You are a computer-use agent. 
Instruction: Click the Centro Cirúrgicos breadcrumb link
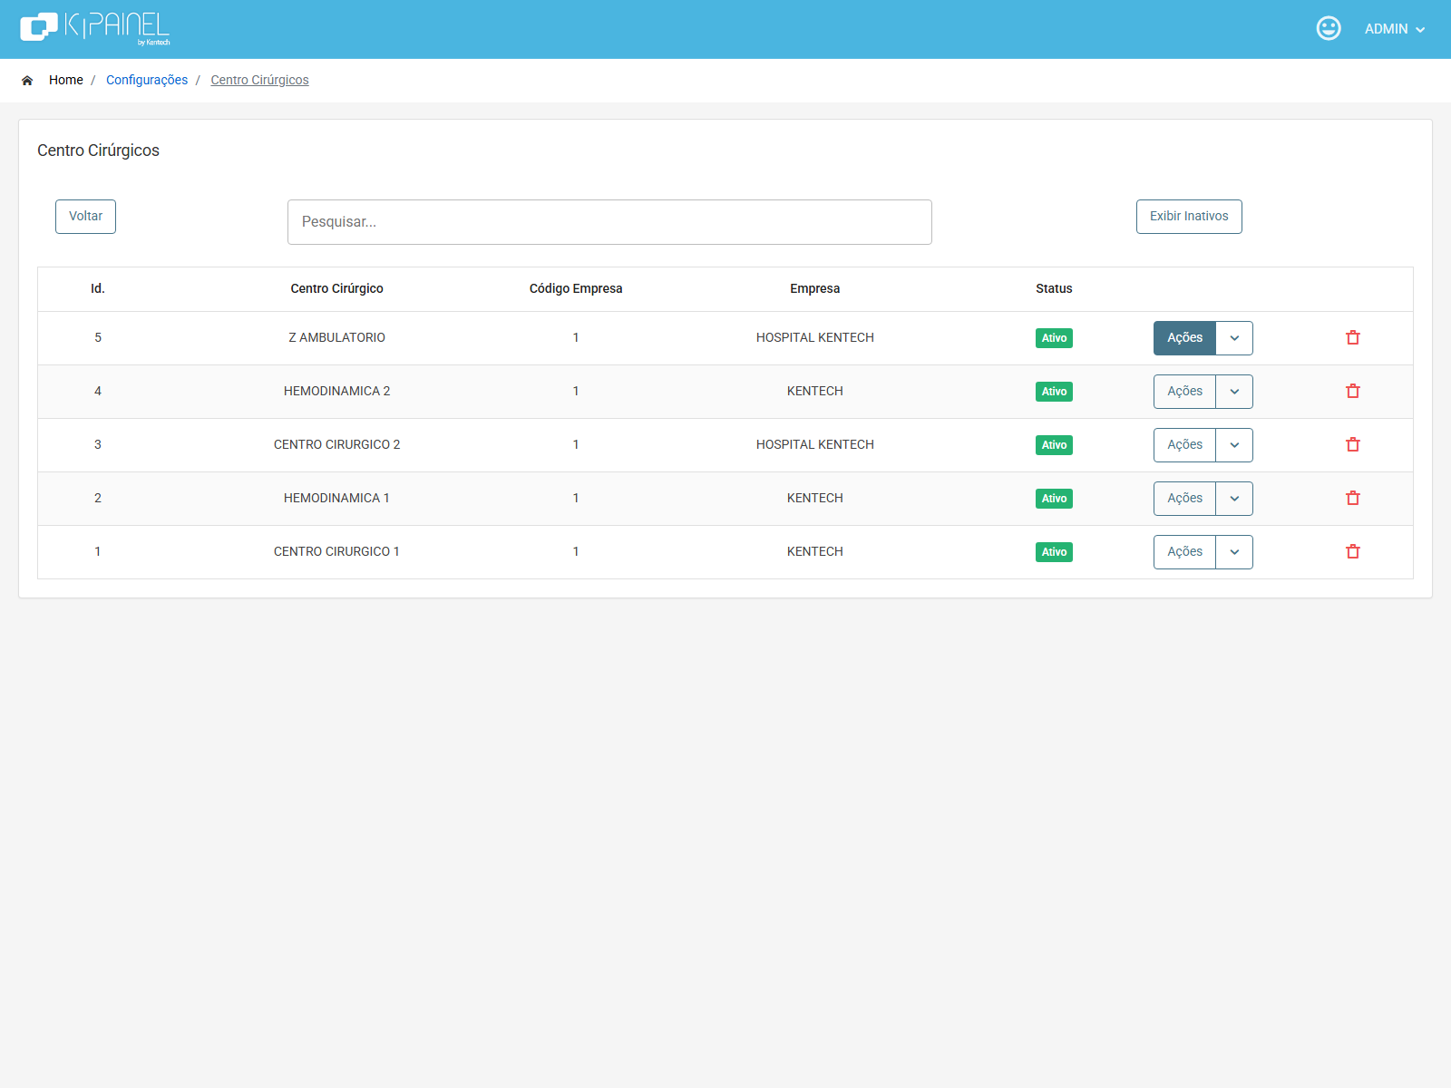click(x=259, y=80)
